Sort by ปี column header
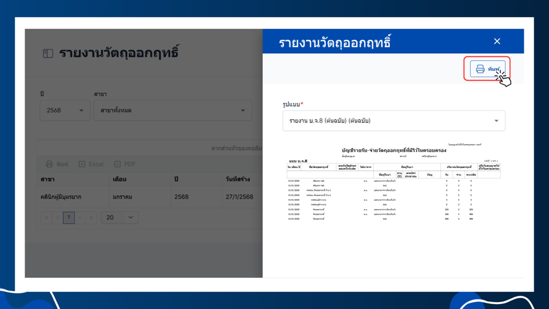This screenshot has width=549, height=309. [196, 179]
